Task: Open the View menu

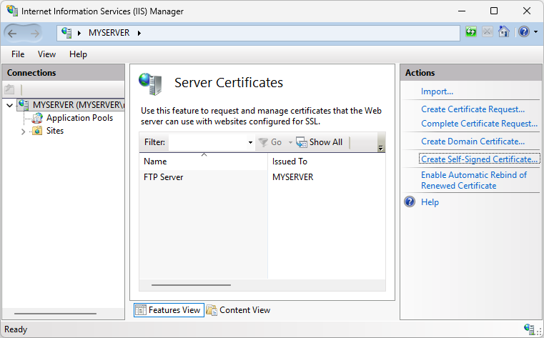Action: pyautogui.click(x=46, y=54)
